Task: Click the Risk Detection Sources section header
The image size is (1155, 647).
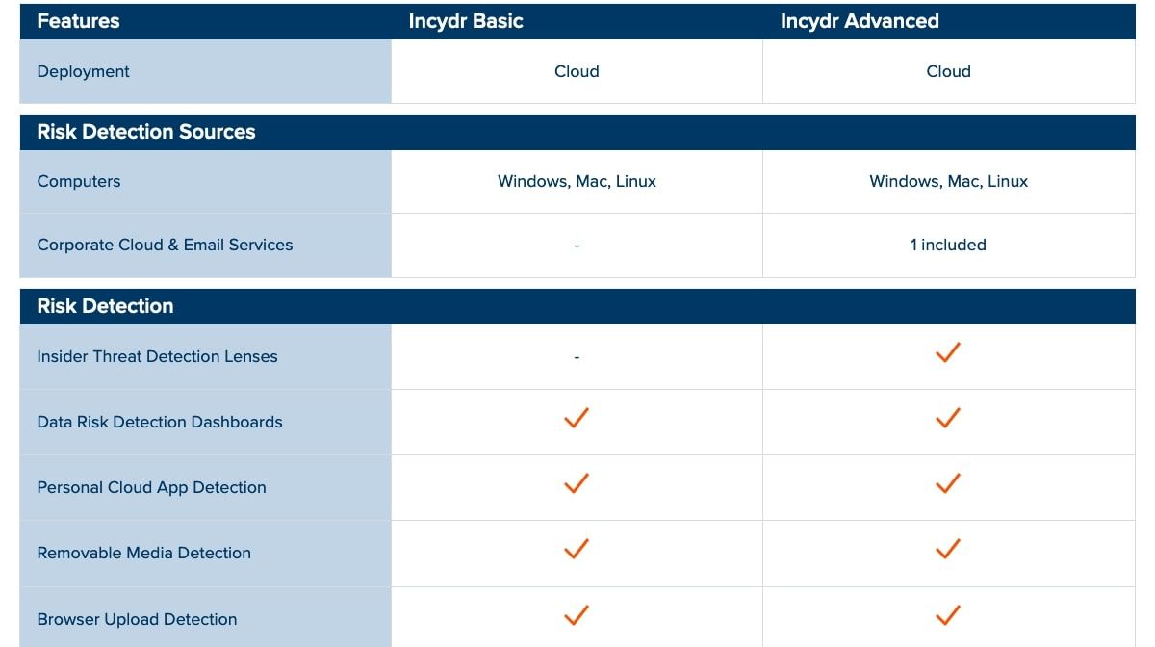Action: coord(146,132)
